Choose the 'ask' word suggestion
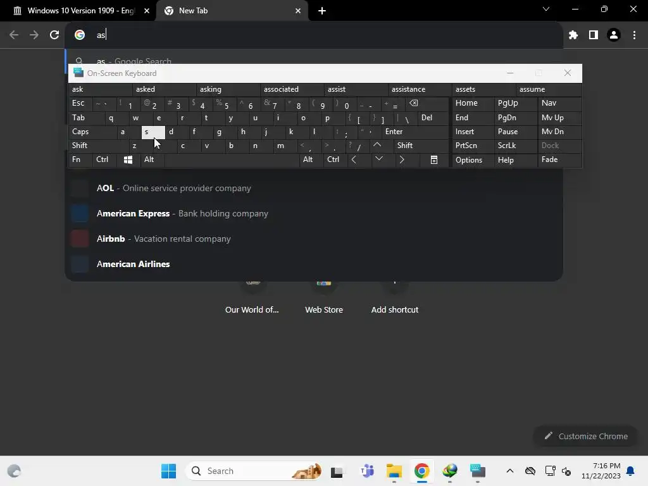 click(x=101, y=89)
